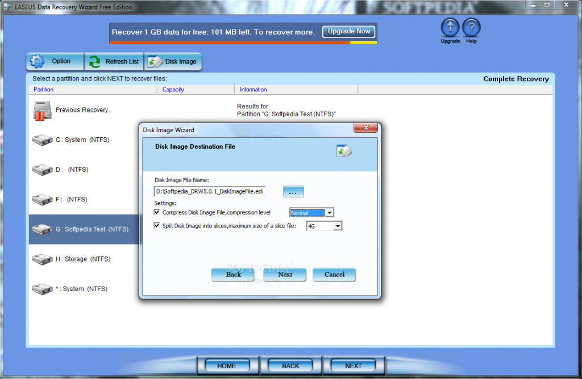Open Help with the question mark icon
This screenshot has height=379, width=582.
(471, 27)
